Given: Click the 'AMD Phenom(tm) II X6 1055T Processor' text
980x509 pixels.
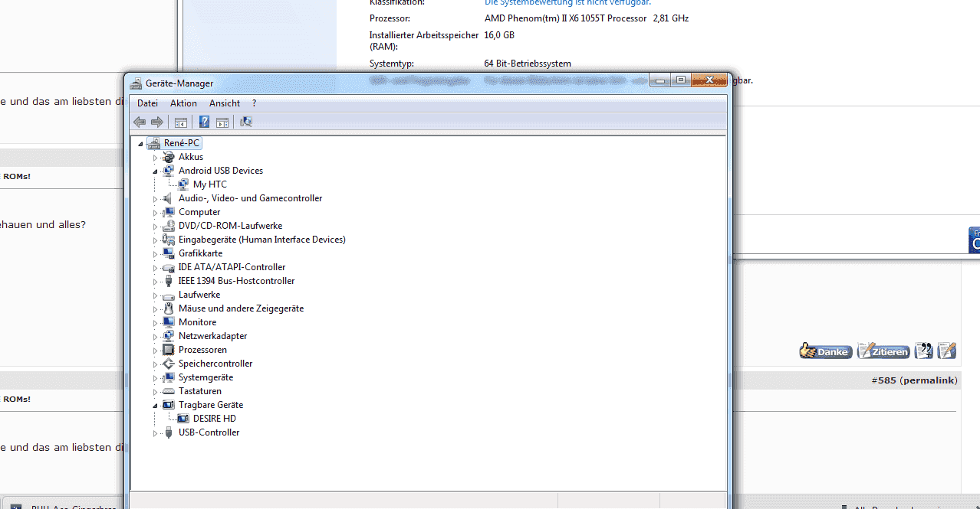Looking at the screenshot, I should coord(566,18).
